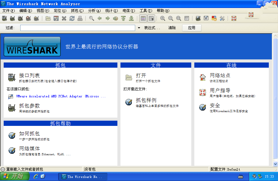
Task: Open Wireshark preferences via toolbar
Action: tap(222, 18)
